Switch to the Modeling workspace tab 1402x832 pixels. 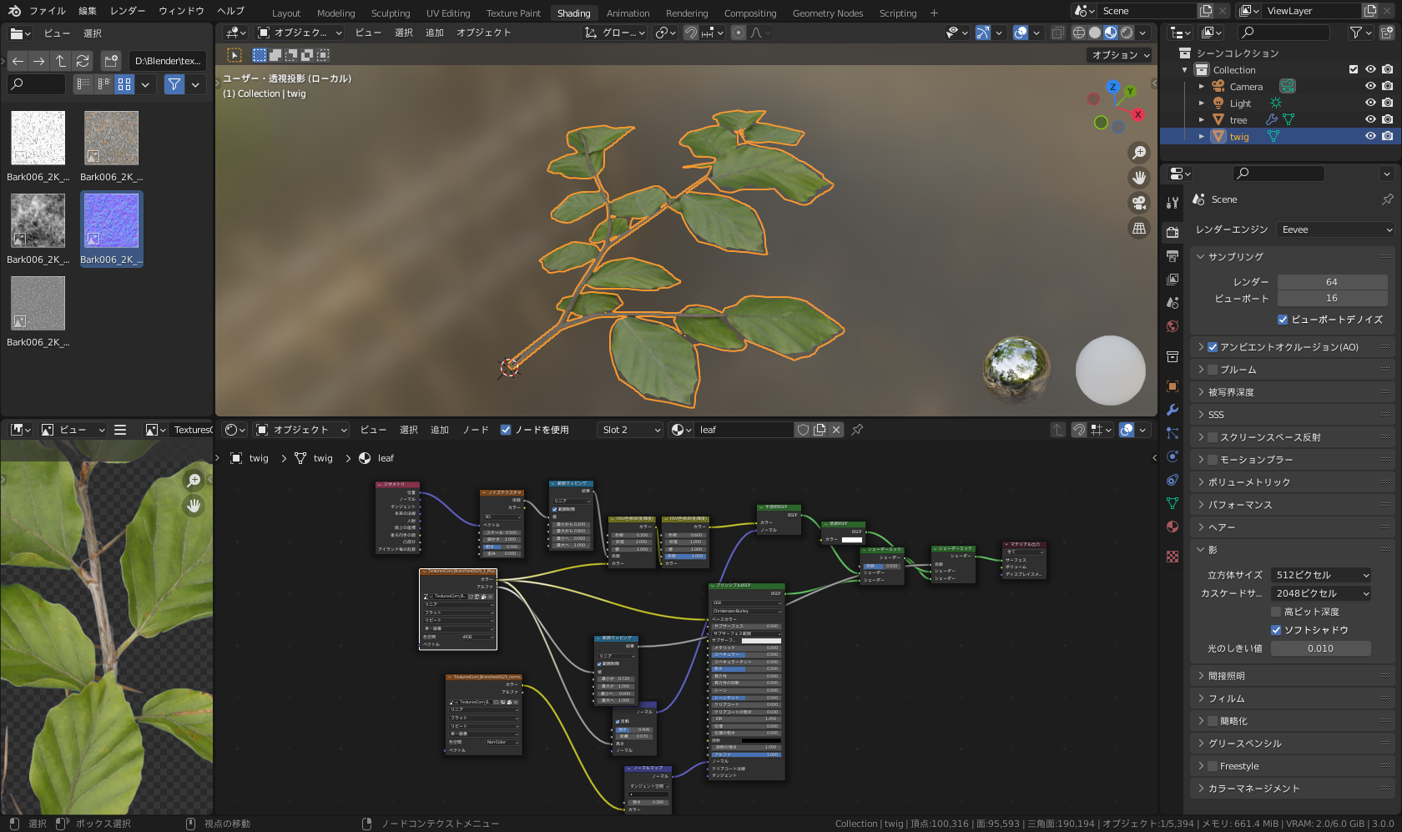(x=335, y=13)
